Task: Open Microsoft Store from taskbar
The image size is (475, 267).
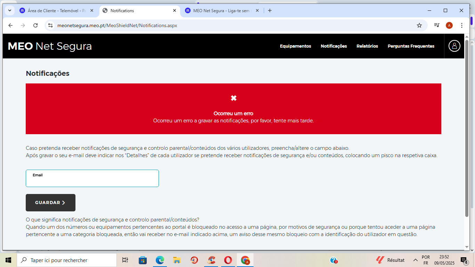Action: tap(143, 260)
